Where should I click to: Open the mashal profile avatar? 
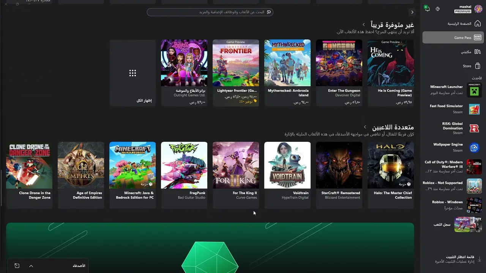tap(478, 9)
